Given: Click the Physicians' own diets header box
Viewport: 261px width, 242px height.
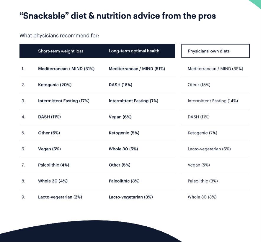Looking at the screenshot, I should click(215, 51).
